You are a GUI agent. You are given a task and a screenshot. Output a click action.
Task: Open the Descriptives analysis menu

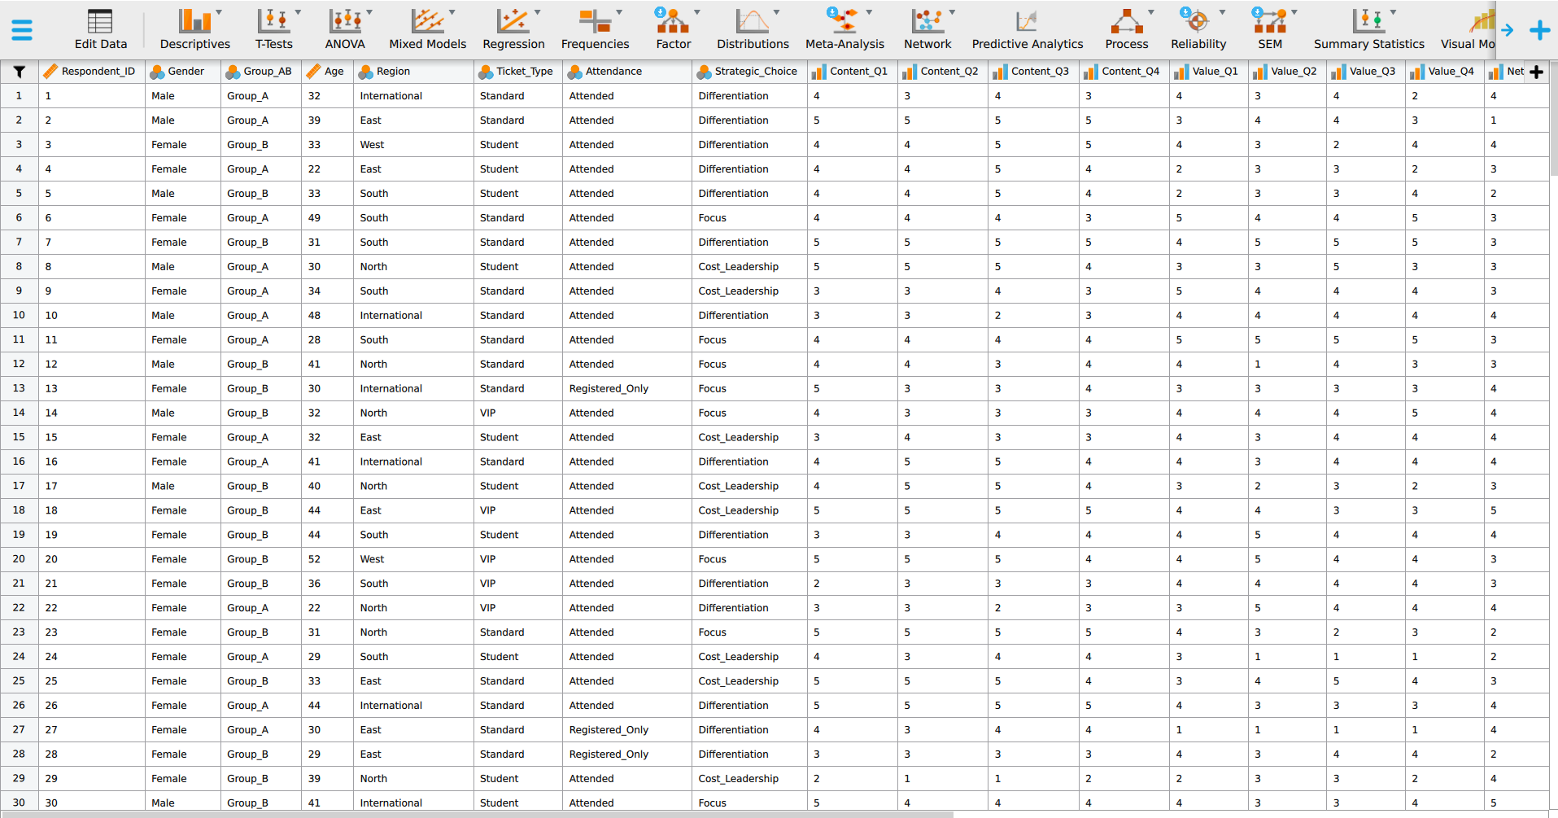point(195,30)
